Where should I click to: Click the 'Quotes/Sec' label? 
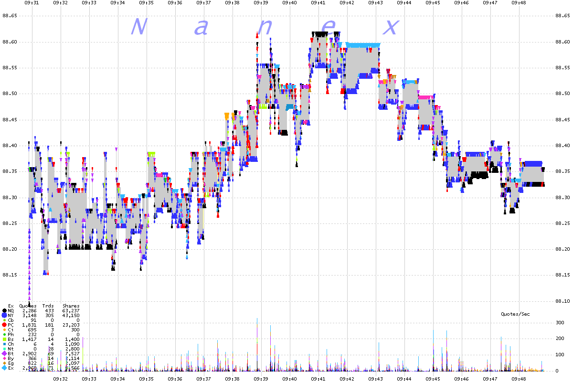coord(515,314)
